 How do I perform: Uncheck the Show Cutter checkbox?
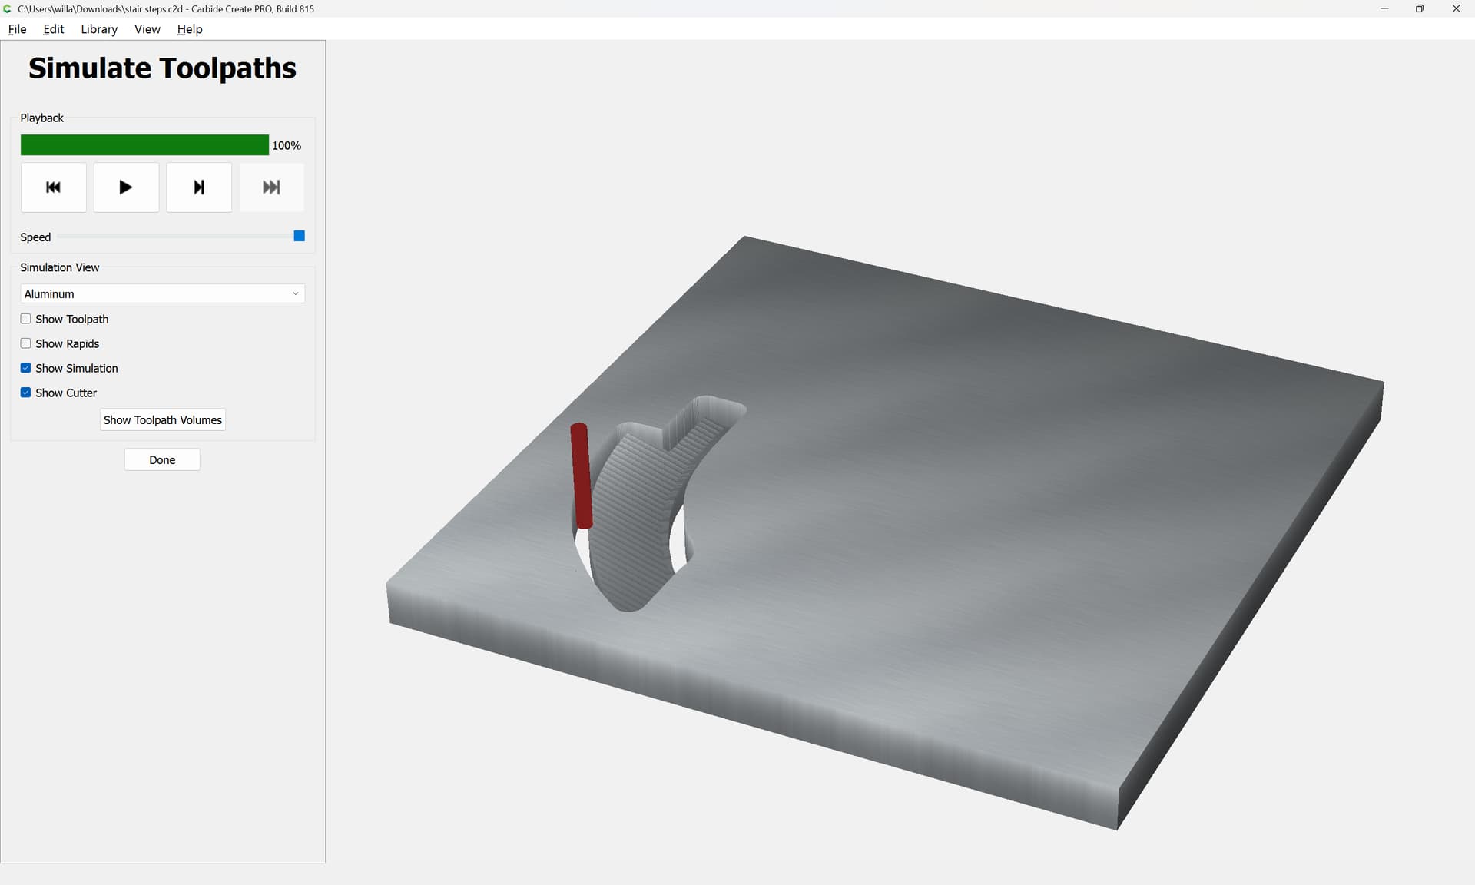pos(25,393)
